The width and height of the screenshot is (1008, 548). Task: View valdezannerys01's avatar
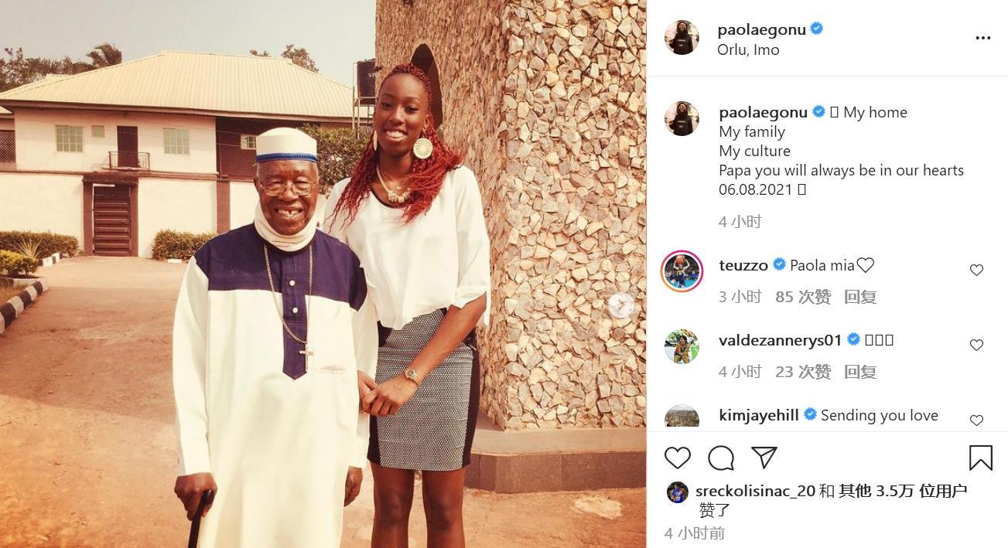(682, 345)
